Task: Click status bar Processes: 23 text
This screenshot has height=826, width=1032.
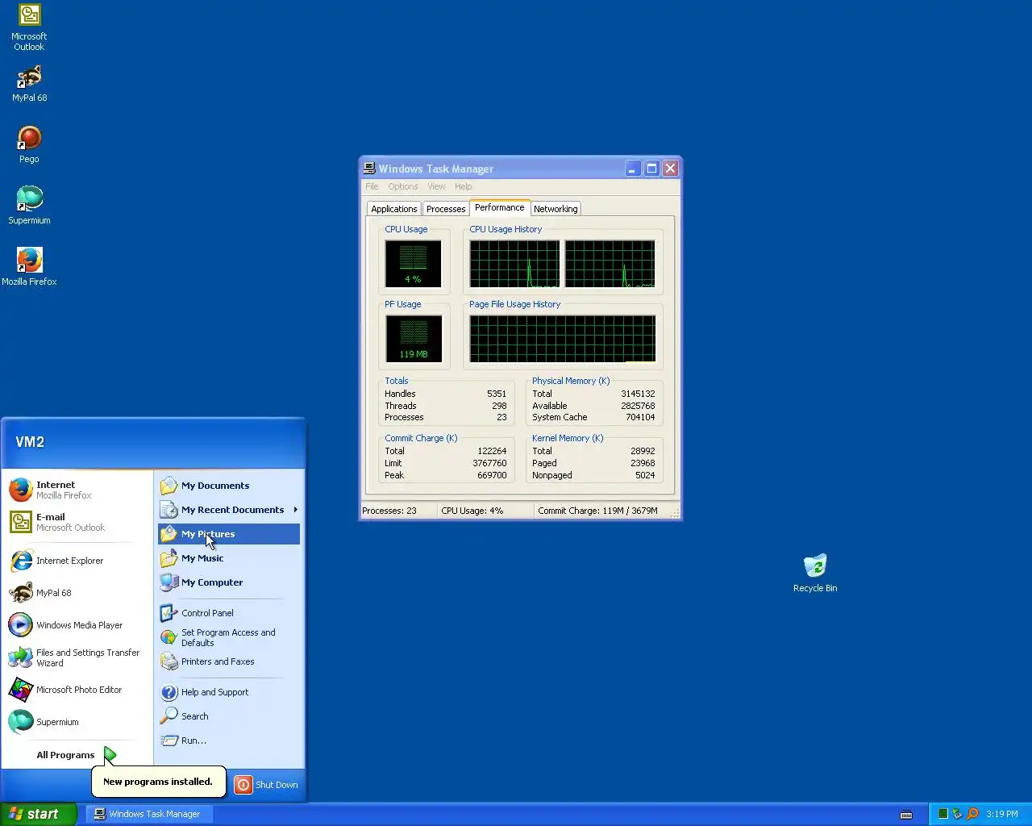Action: coord(389,511)
